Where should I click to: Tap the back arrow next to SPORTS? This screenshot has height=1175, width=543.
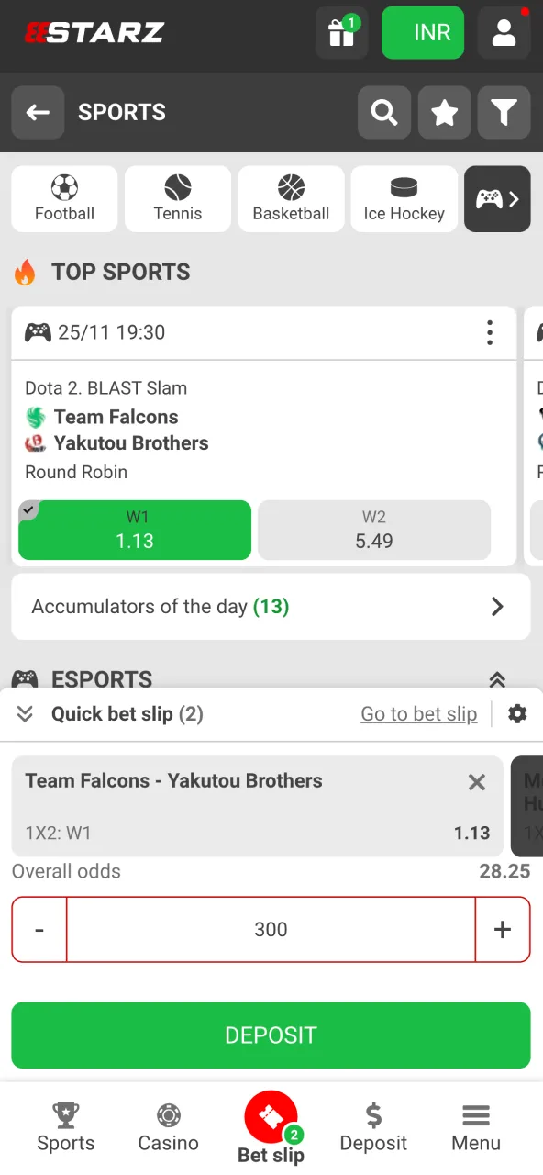tap(38, 112)
